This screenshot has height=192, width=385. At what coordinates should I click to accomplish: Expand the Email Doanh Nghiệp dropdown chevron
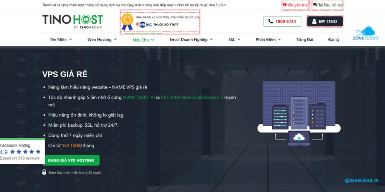click(211, 39)
